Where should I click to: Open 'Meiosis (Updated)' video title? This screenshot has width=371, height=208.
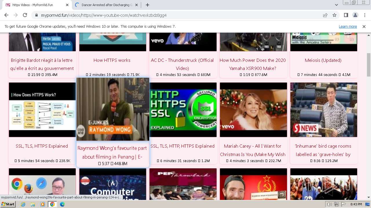(x=323, y=60)
